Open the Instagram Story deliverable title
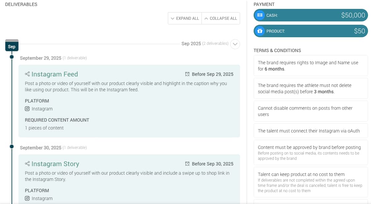Viewport: 371px width, 204px height. (x=55, y=164)
